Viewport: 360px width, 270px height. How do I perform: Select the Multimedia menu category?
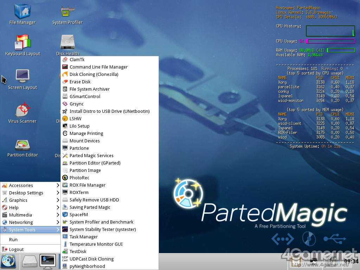30,215
